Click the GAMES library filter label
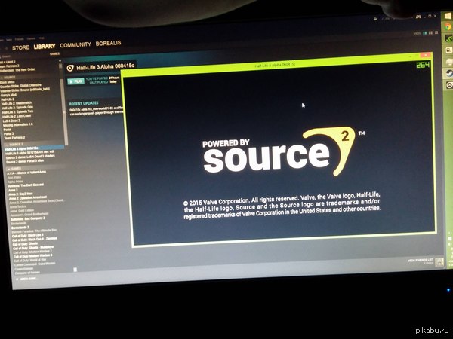Image resolution: width=453 pixels, height=339 pixels. point(54,54)
